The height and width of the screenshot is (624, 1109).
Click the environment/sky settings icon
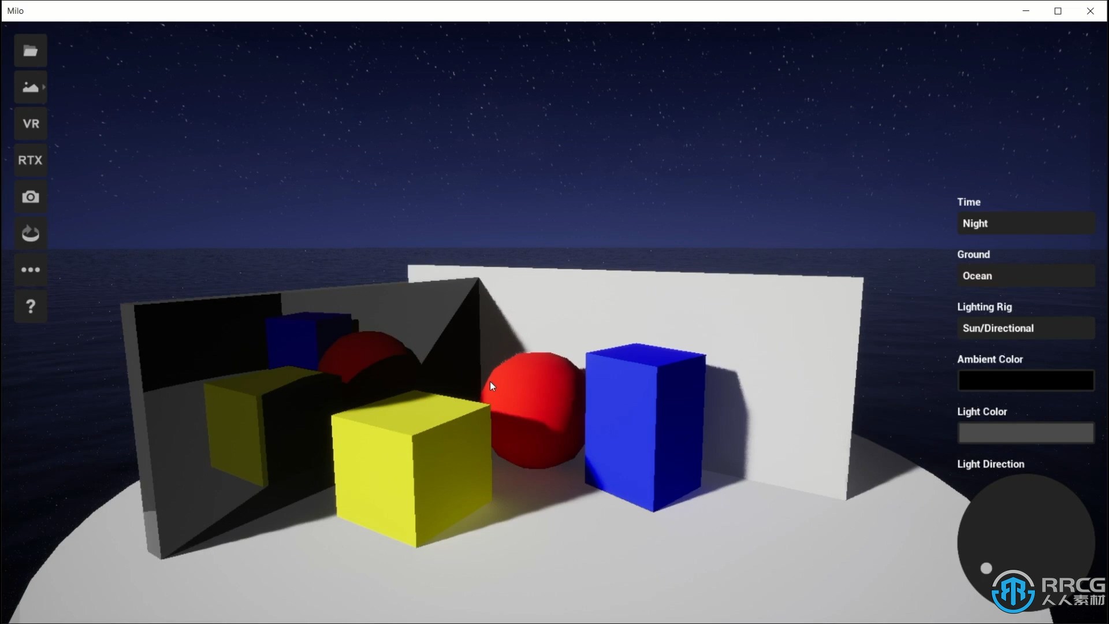pos(31,87)
